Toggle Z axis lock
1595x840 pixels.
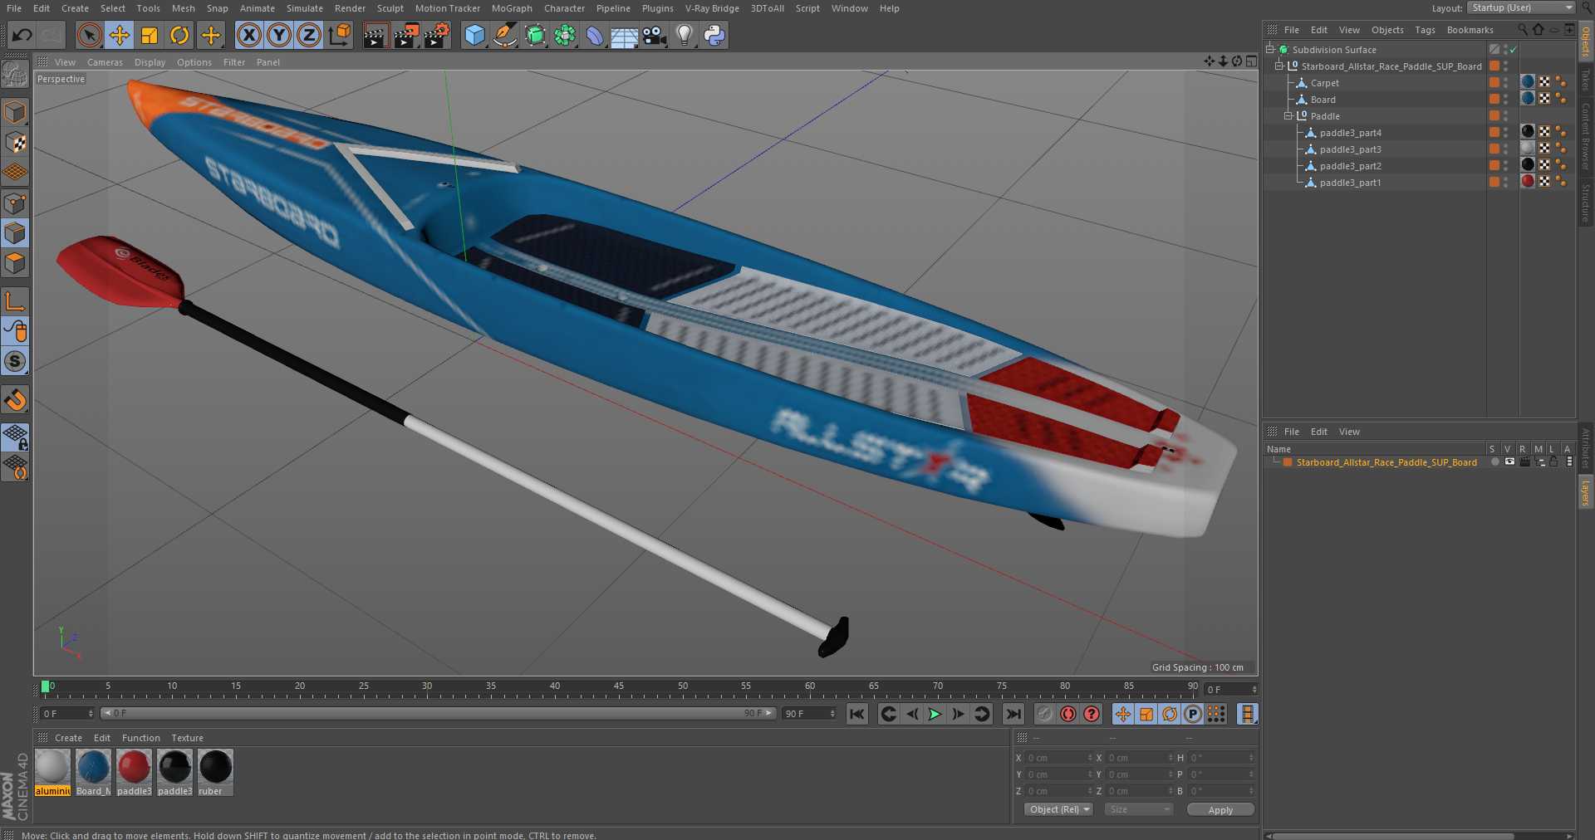pos(309,35)
